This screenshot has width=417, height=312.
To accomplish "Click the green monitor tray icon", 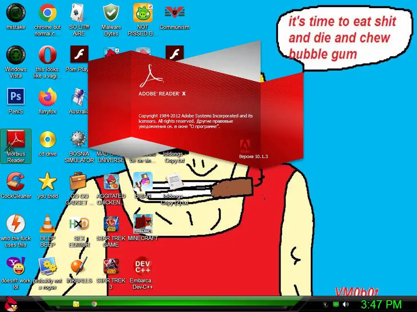I will click(x=336, y=305).
